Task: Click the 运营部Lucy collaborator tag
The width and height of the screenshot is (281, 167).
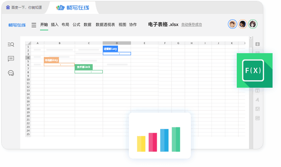Action: 110,49
